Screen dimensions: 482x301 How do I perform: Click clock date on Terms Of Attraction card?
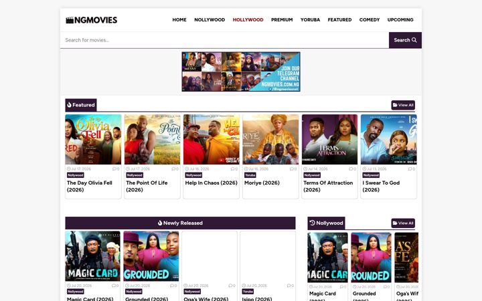click(x=315, y=169)
